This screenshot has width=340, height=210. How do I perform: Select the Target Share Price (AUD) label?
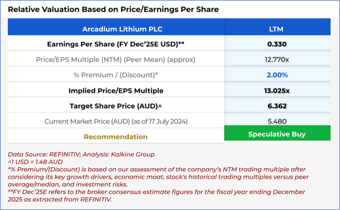point(116,106)
